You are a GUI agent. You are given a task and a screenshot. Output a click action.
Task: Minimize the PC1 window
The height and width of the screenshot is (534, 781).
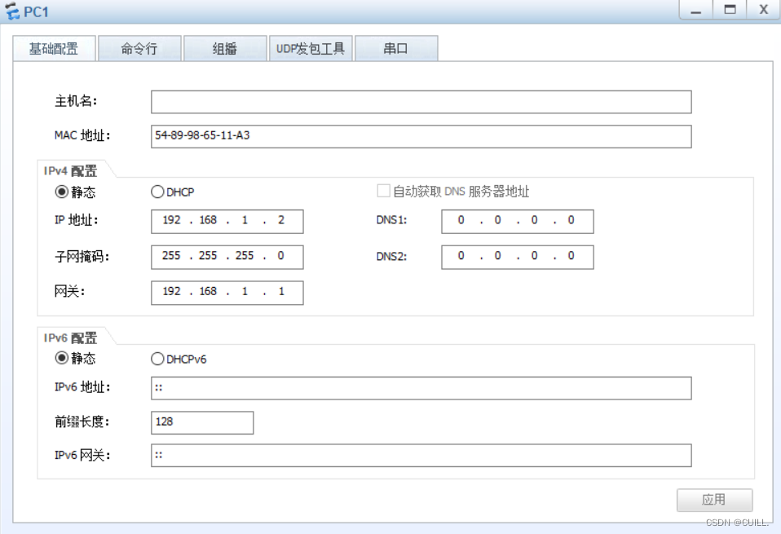pos(696,10)
